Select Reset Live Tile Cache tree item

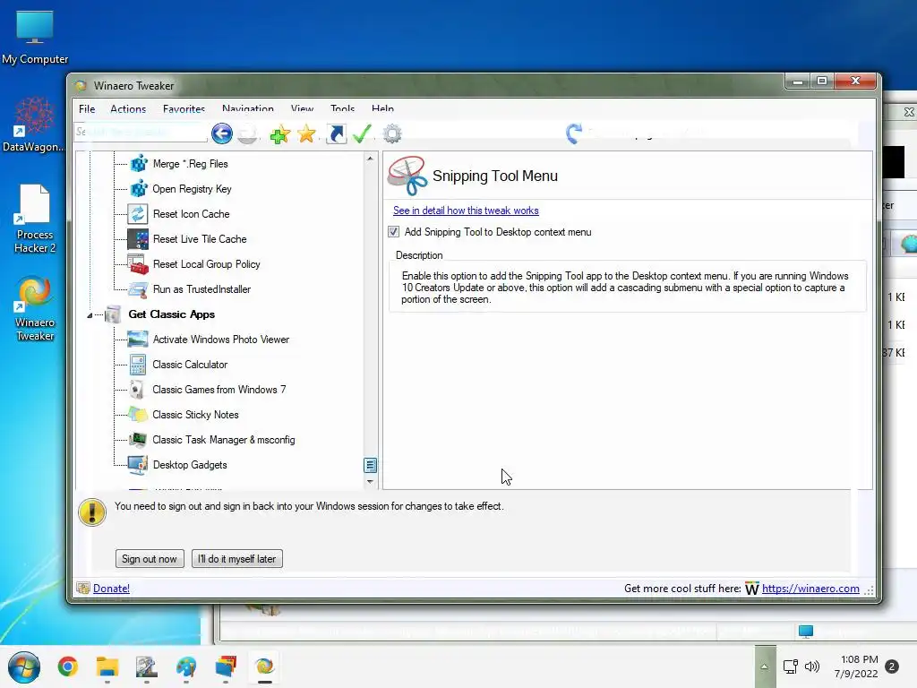tap(200, 239)
